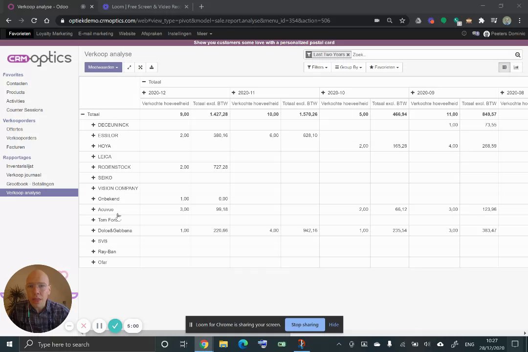Open Chrome's three-dot menu
The width and height of the screenshot is (528, 352).
520,21
